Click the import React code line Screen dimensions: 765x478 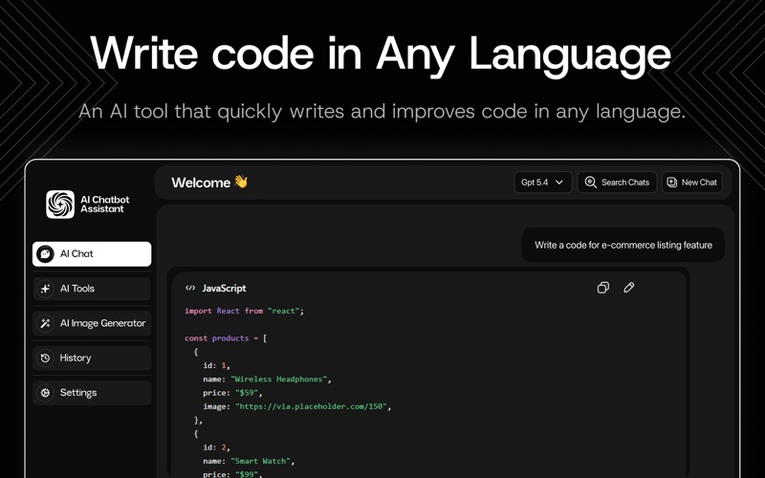(244, 311)
